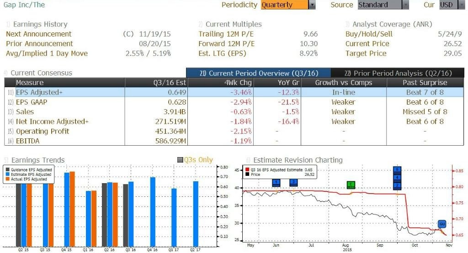Open the Current Multiples section
Viewport: 468px width, 253px height.
234,24
